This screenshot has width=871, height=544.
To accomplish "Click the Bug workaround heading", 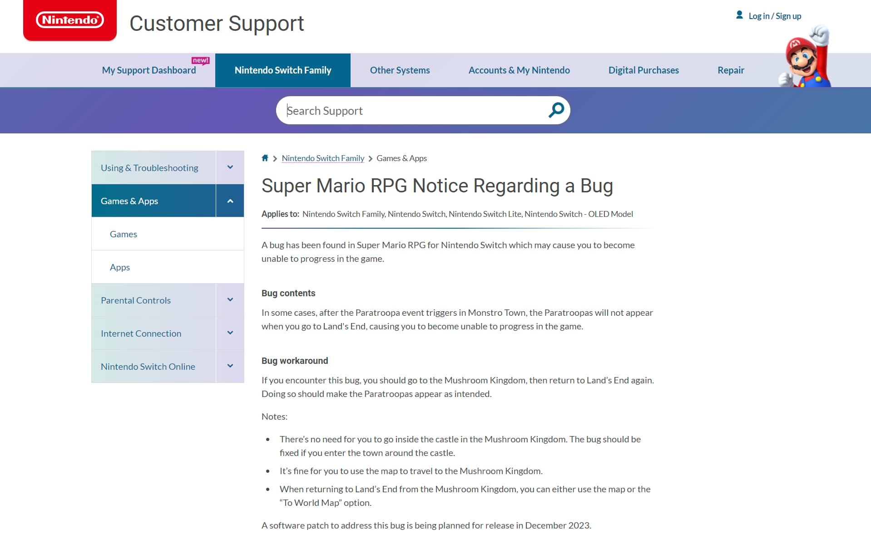I will (x=295, y=360).
